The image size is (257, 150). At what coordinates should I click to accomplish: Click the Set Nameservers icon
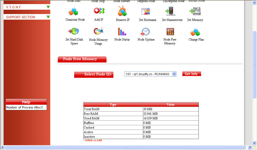(x=170, y=11)
